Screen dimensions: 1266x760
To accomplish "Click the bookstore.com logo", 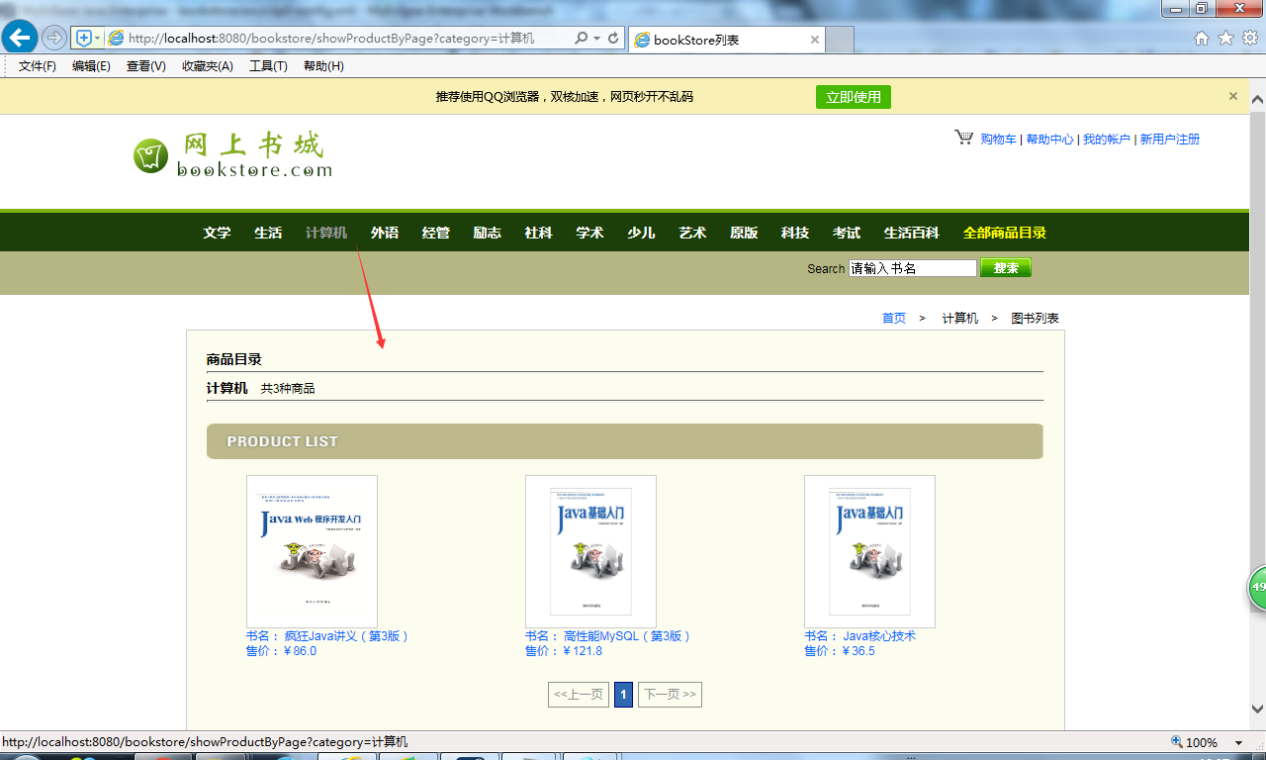I will coord(233,155).
